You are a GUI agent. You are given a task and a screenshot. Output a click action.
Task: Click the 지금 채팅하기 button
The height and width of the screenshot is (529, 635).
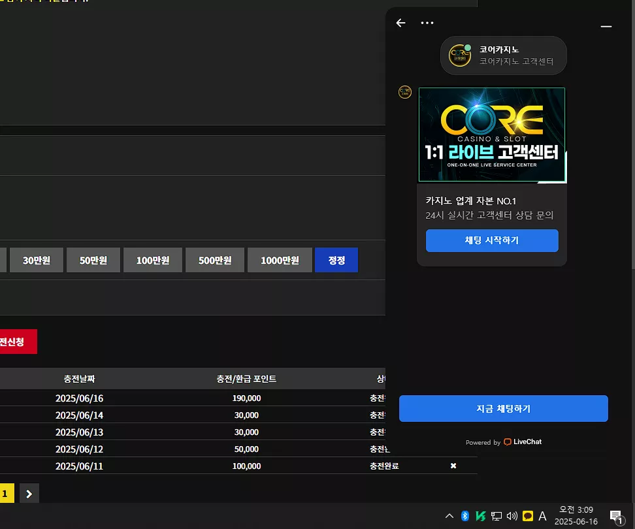pos(504,408)
